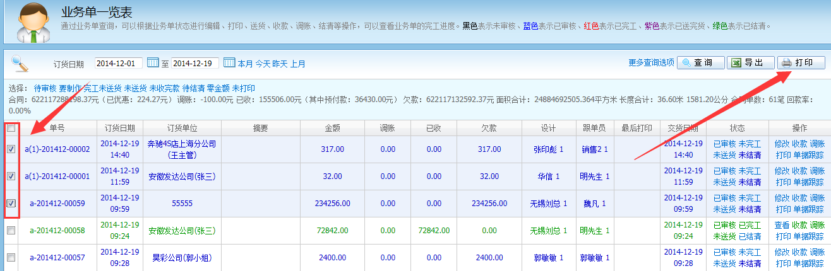This screenshot has height=271, width=831.
Task: Check the box for order a-201412-00058
Action: point(11,231)
